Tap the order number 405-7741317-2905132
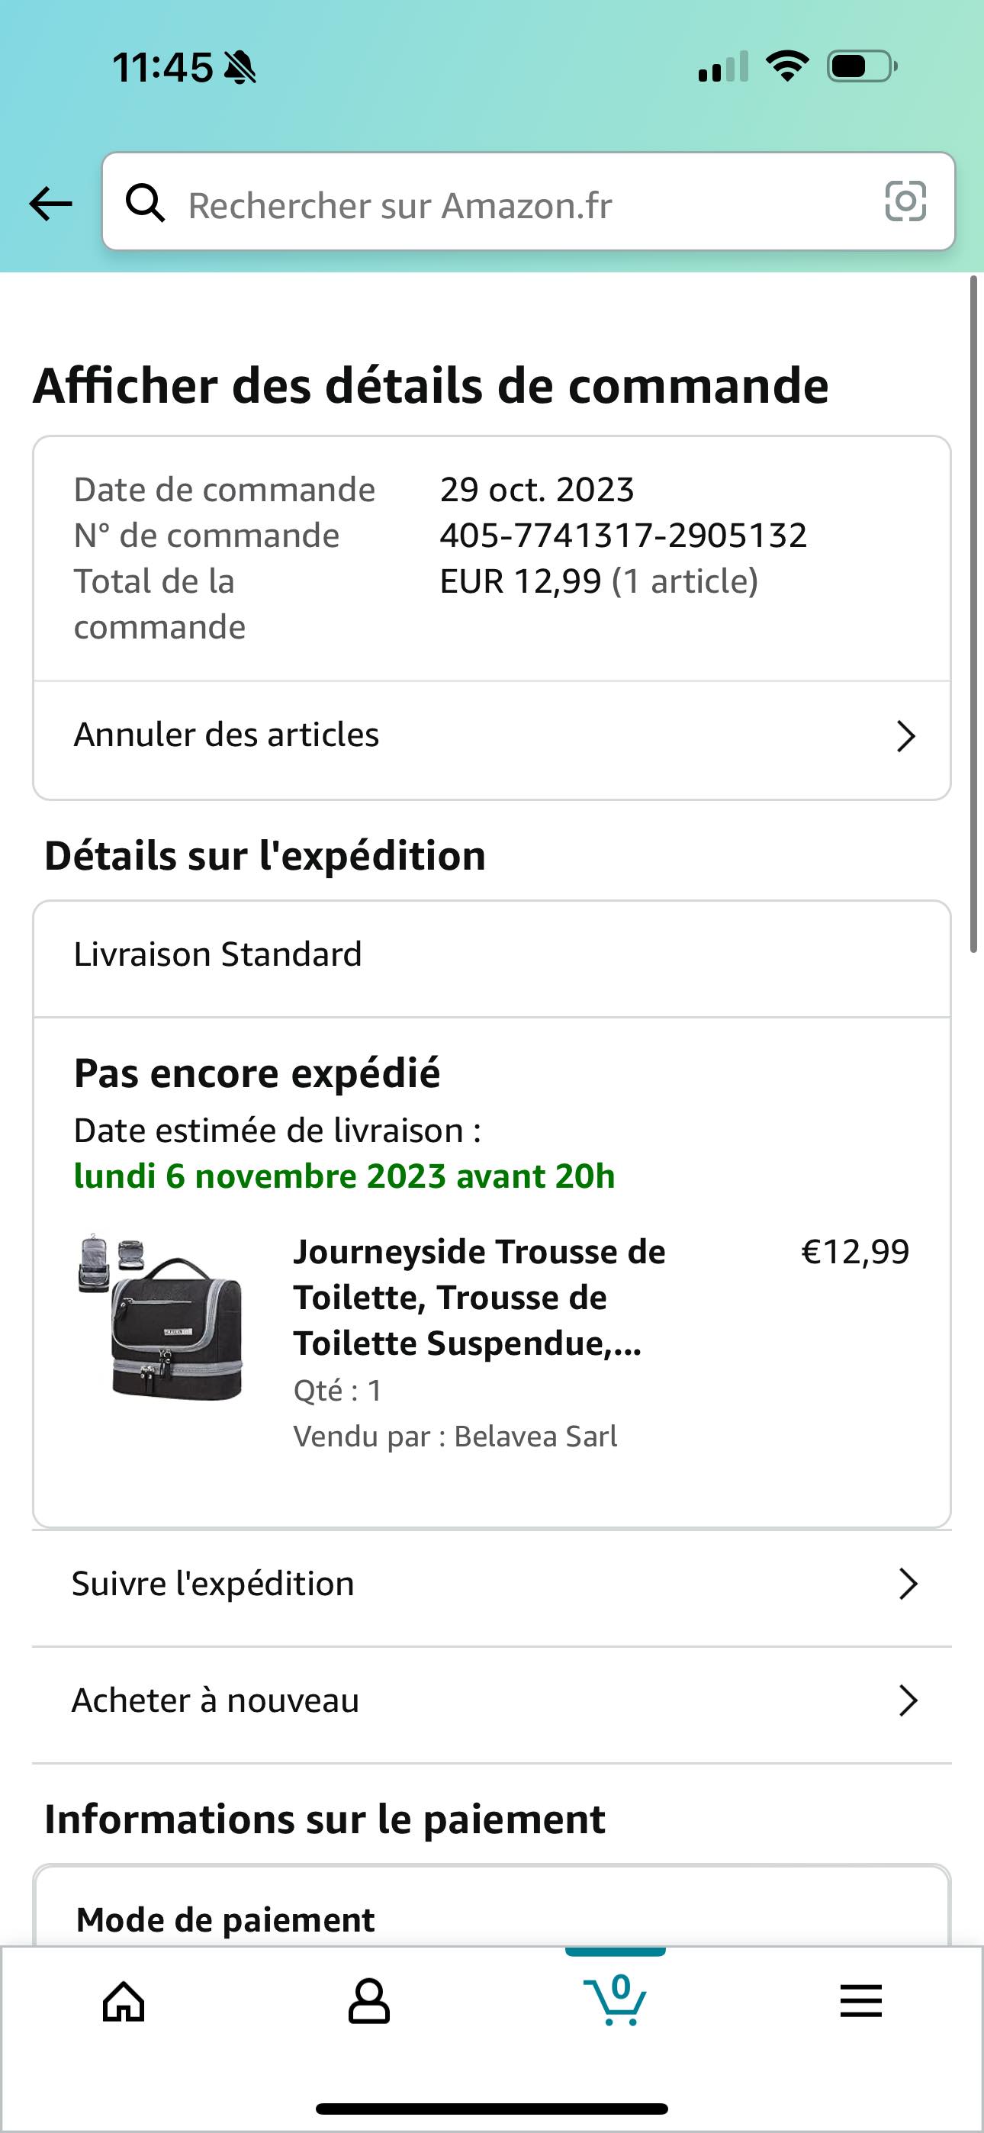 pyautogui.click(x=623, y=536)
